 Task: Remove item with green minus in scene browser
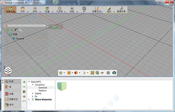(12, 30)
